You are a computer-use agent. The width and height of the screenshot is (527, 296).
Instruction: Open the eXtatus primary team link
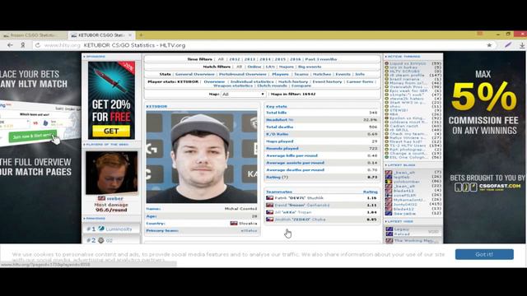point(249,230)
